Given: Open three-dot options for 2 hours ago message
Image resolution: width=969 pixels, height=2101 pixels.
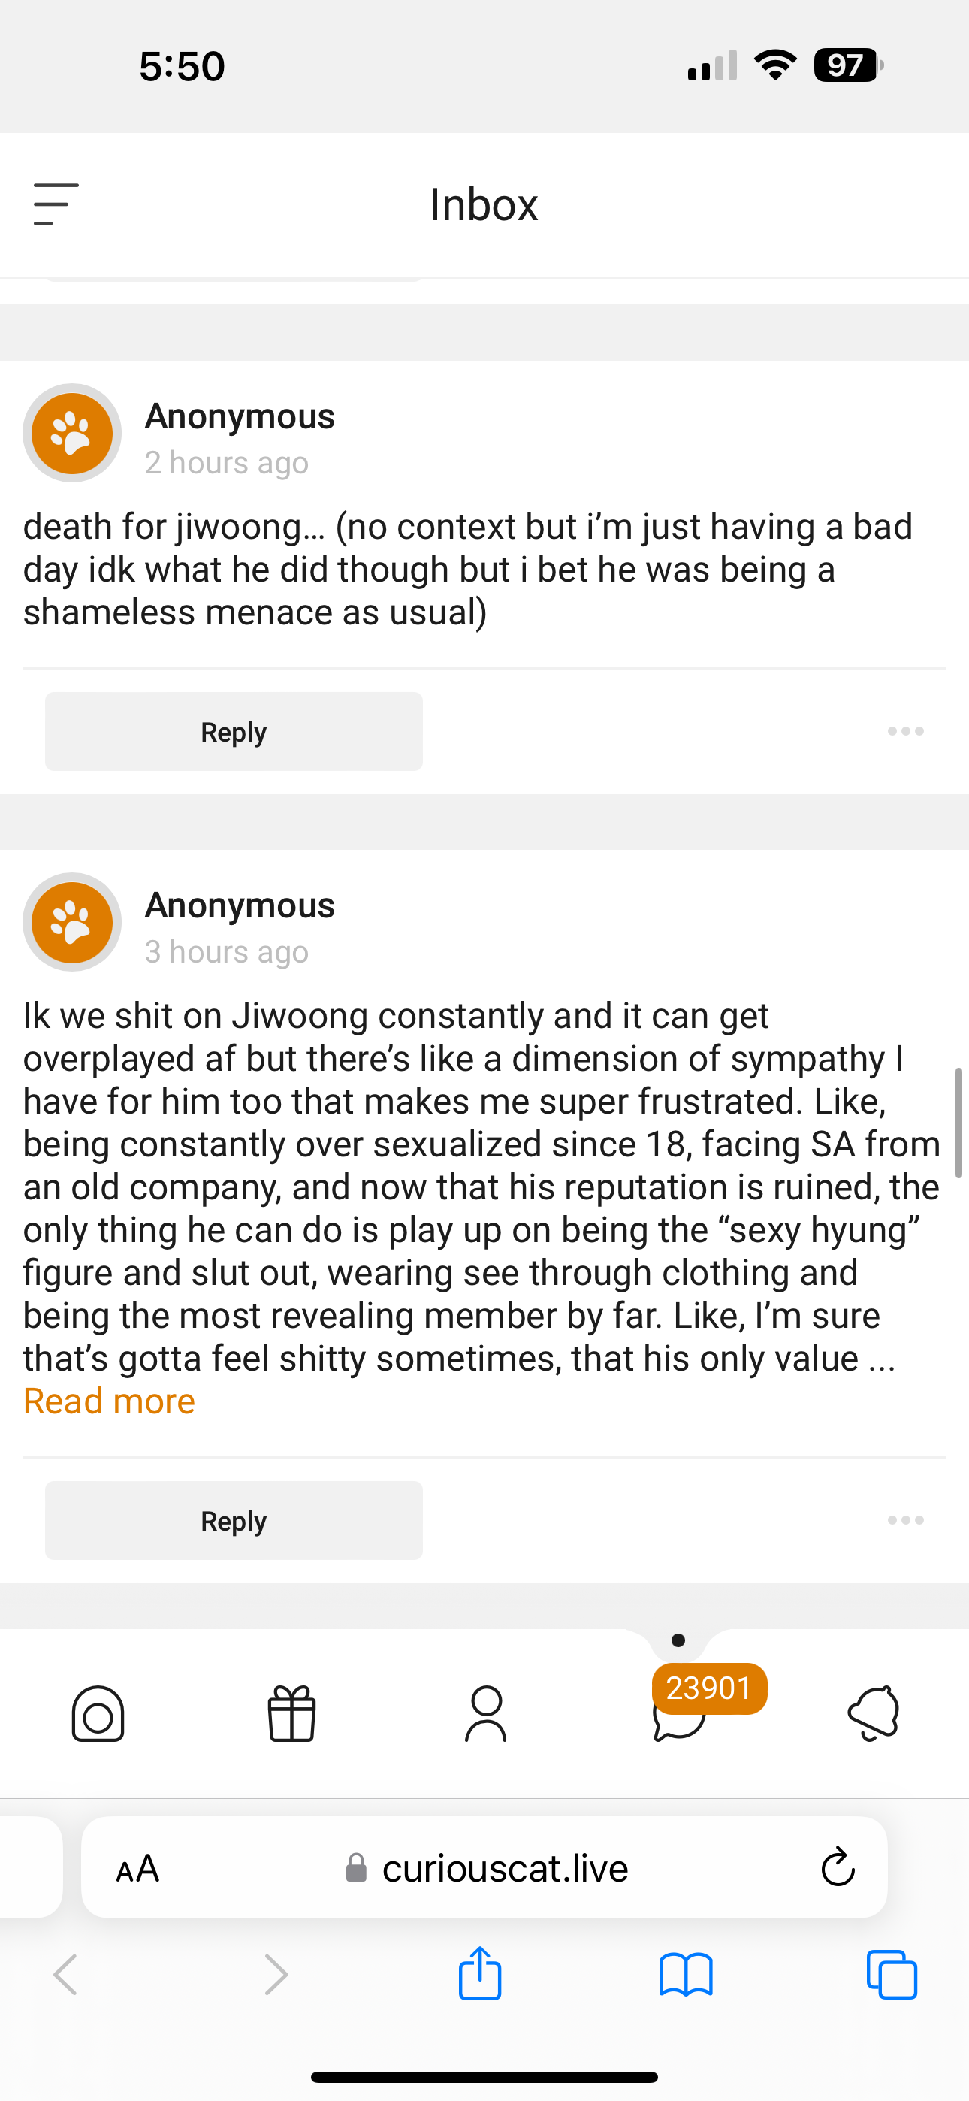Looking at the screenshot, I should point(905,731).
